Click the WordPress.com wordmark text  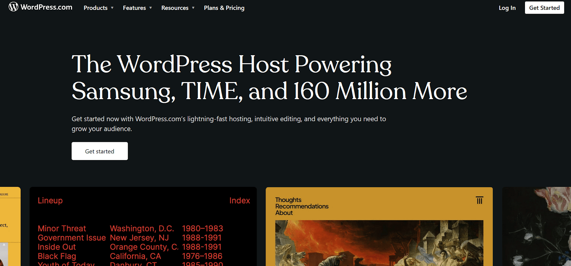coord(46,7)
